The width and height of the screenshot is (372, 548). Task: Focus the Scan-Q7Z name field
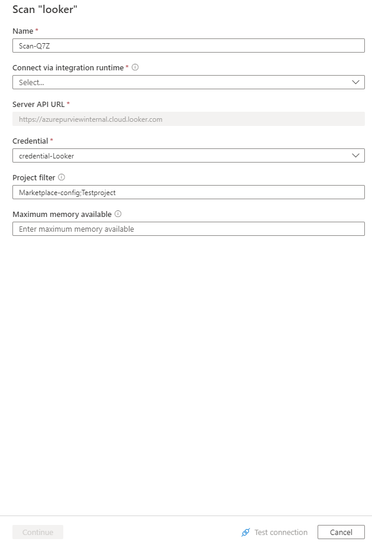click(188, 46)
